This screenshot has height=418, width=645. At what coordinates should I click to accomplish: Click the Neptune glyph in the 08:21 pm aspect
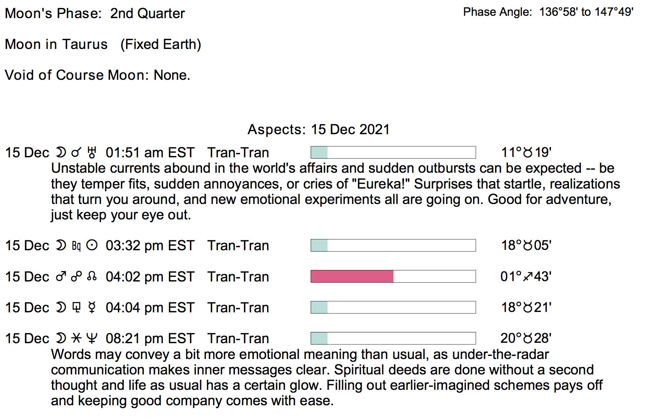92,338
